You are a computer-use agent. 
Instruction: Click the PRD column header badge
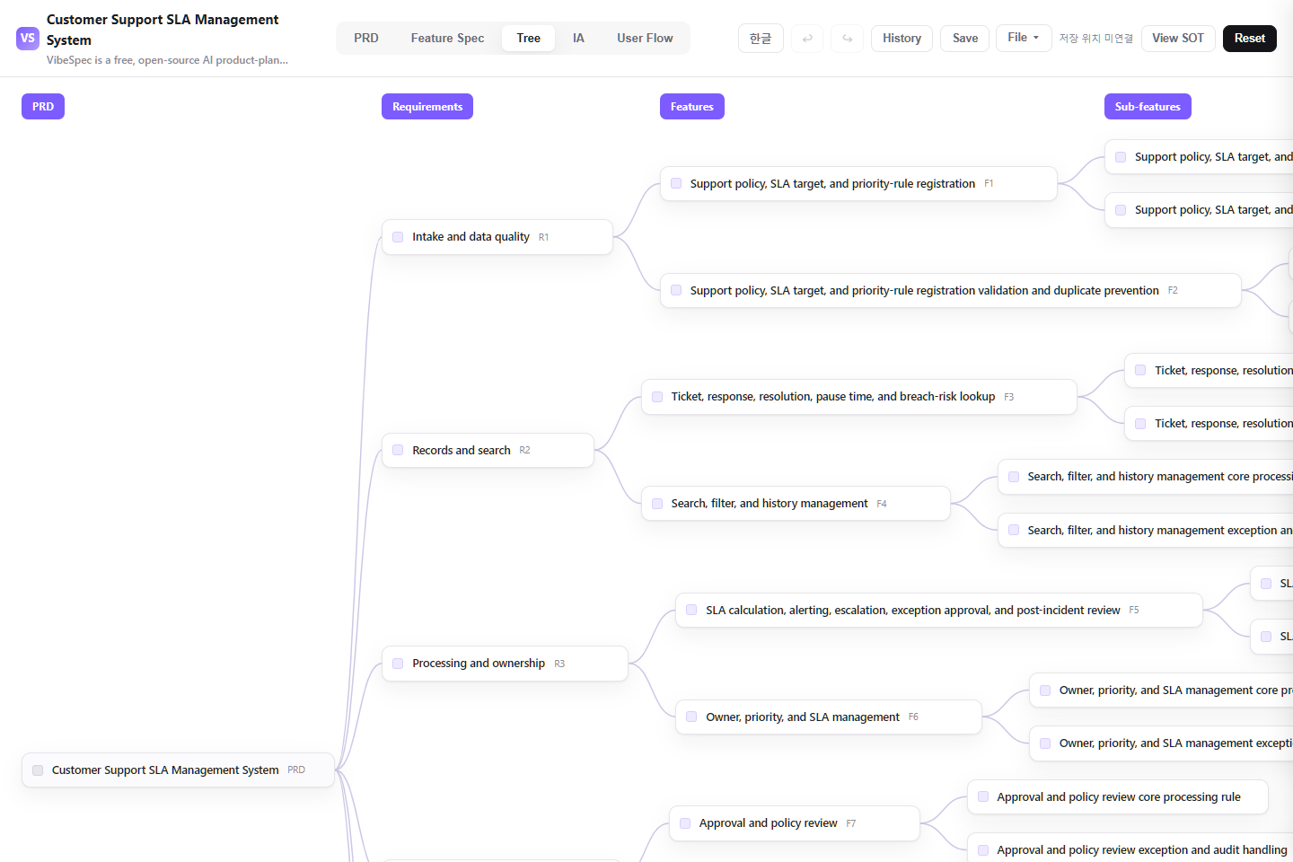point(43,107)
